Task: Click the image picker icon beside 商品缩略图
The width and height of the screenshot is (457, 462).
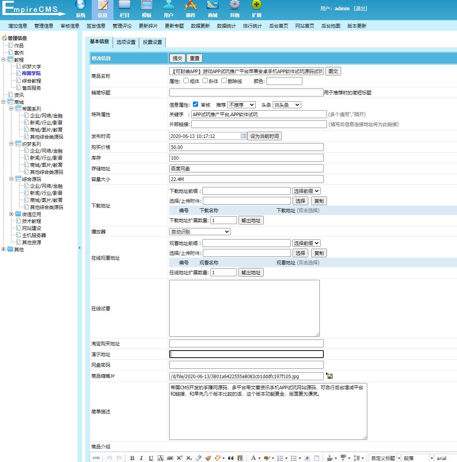Action: point(329,376)
